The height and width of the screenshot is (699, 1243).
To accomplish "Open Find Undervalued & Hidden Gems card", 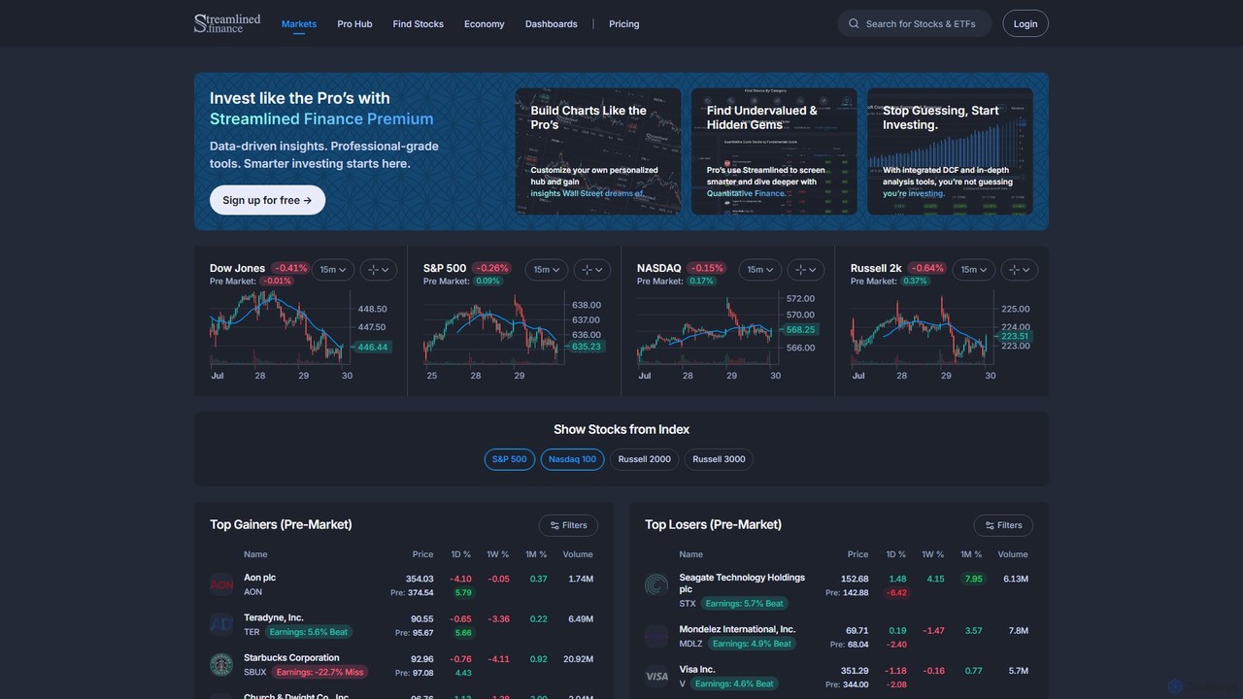I will pyautogui.click(x=774, y=151).
